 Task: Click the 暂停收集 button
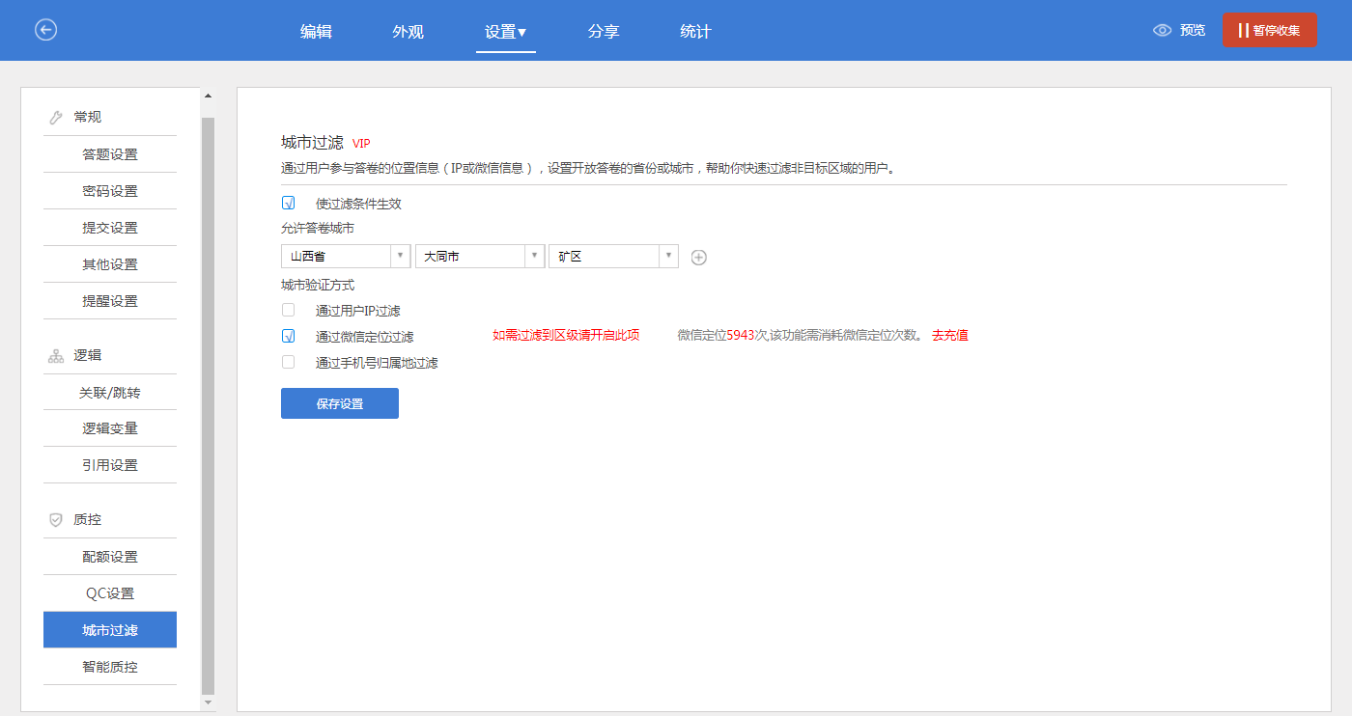(x=1269, y=30)
